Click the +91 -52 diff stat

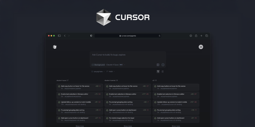coord(98,102)
